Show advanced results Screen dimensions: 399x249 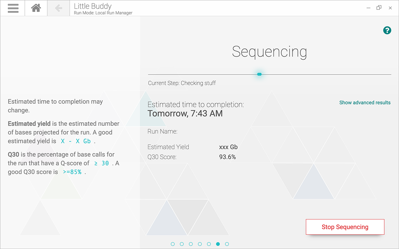(x=365, y=103)
